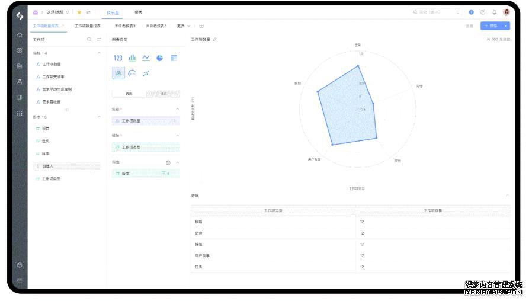This screenshot has height=301, width=529.
Task: Collapse the 指标 section in left panel
Action: click(x=99, y=53)
